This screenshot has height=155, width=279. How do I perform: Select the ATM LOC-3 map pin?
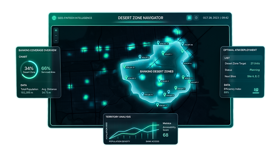126,77
